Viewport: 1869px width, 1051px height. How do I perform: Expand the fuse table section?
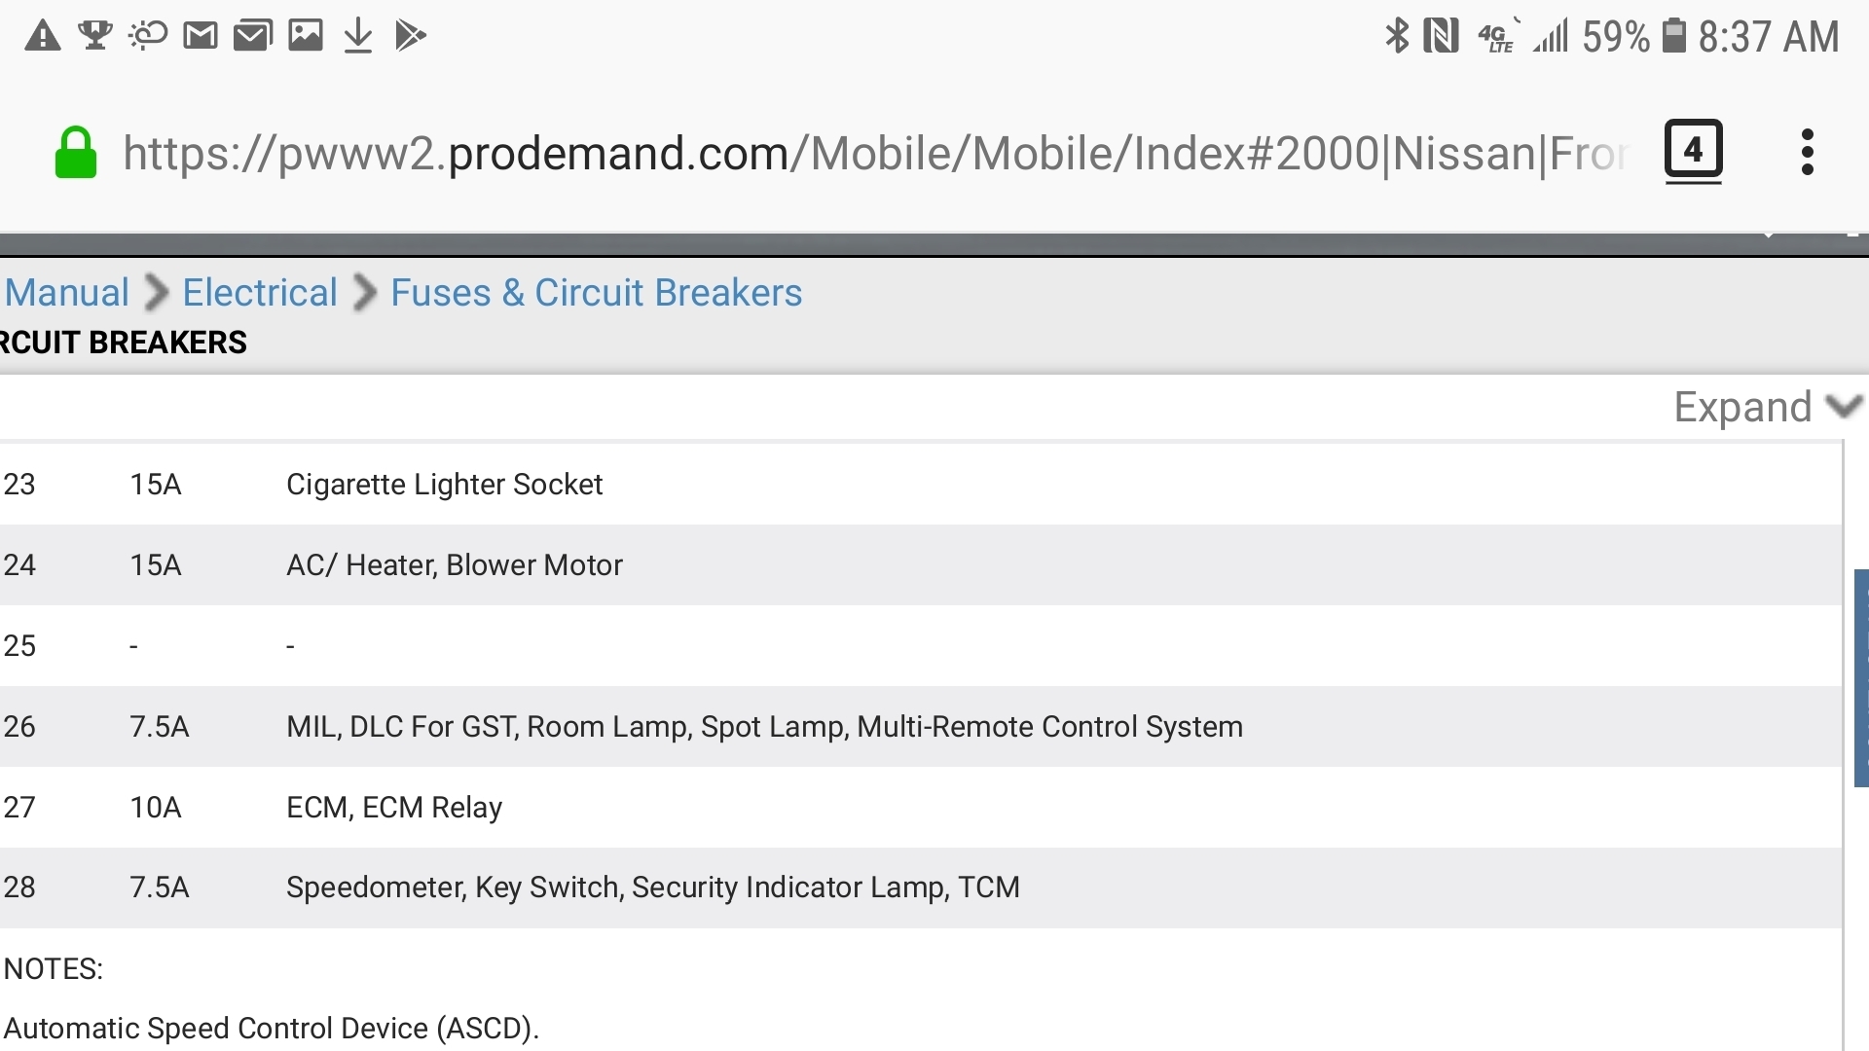point(1742,407)
